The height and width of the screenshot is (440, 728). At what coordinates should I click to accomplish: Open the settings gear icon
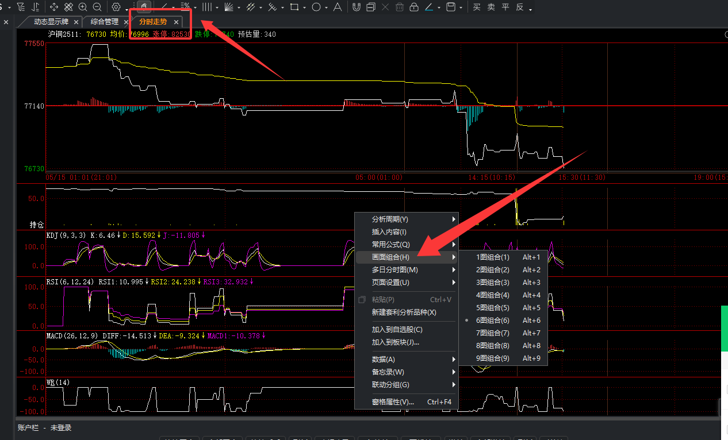pos(116,7)
